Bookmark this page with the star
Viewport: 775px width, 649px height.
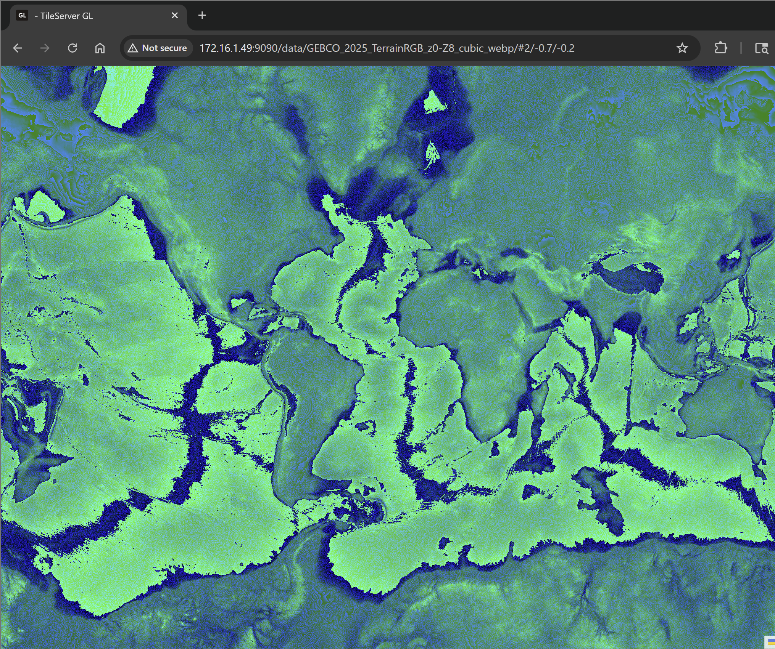click(682, 48)
